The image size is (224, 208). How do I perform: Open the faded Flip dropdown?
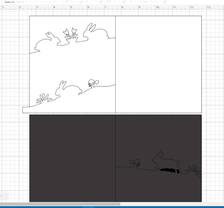(x=57, y=2)
